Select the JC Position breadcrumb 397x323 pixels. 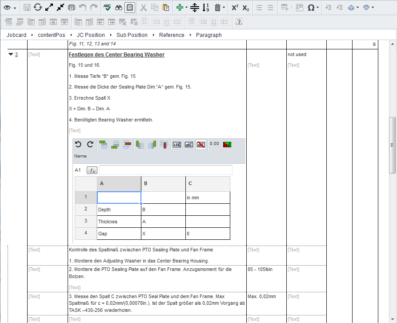pyautogui.click(x=91, y=35)
